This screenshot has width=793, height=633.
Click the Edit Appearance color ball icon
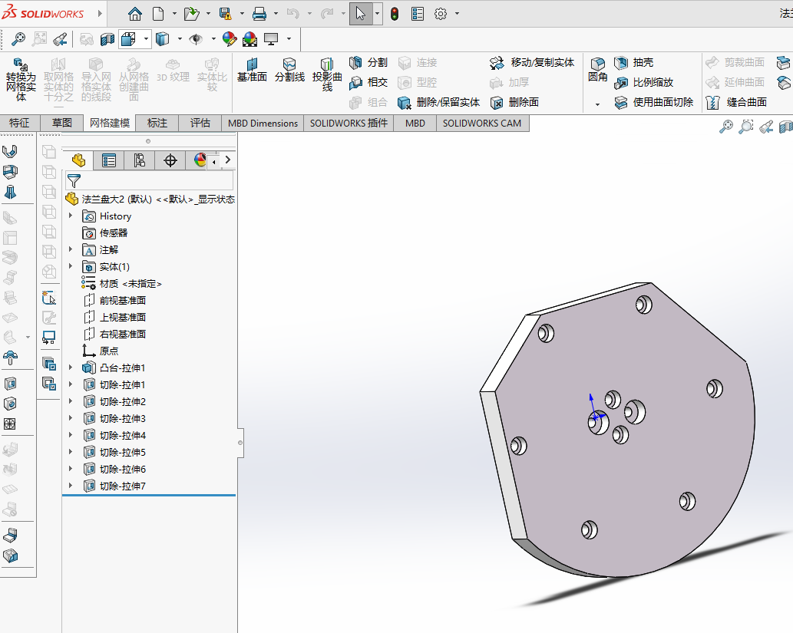click(229, 38)
